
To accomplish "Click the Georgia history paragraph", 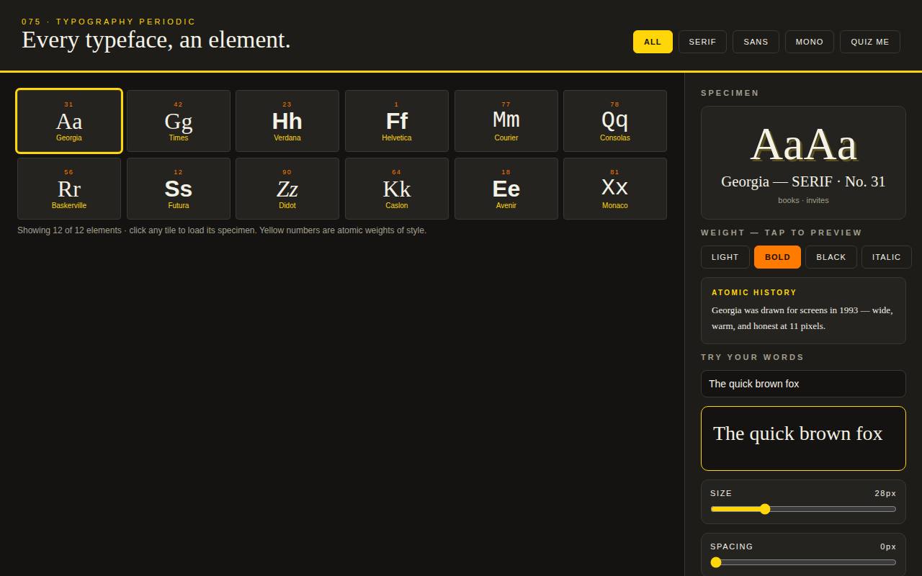I will tap(802, 318).
